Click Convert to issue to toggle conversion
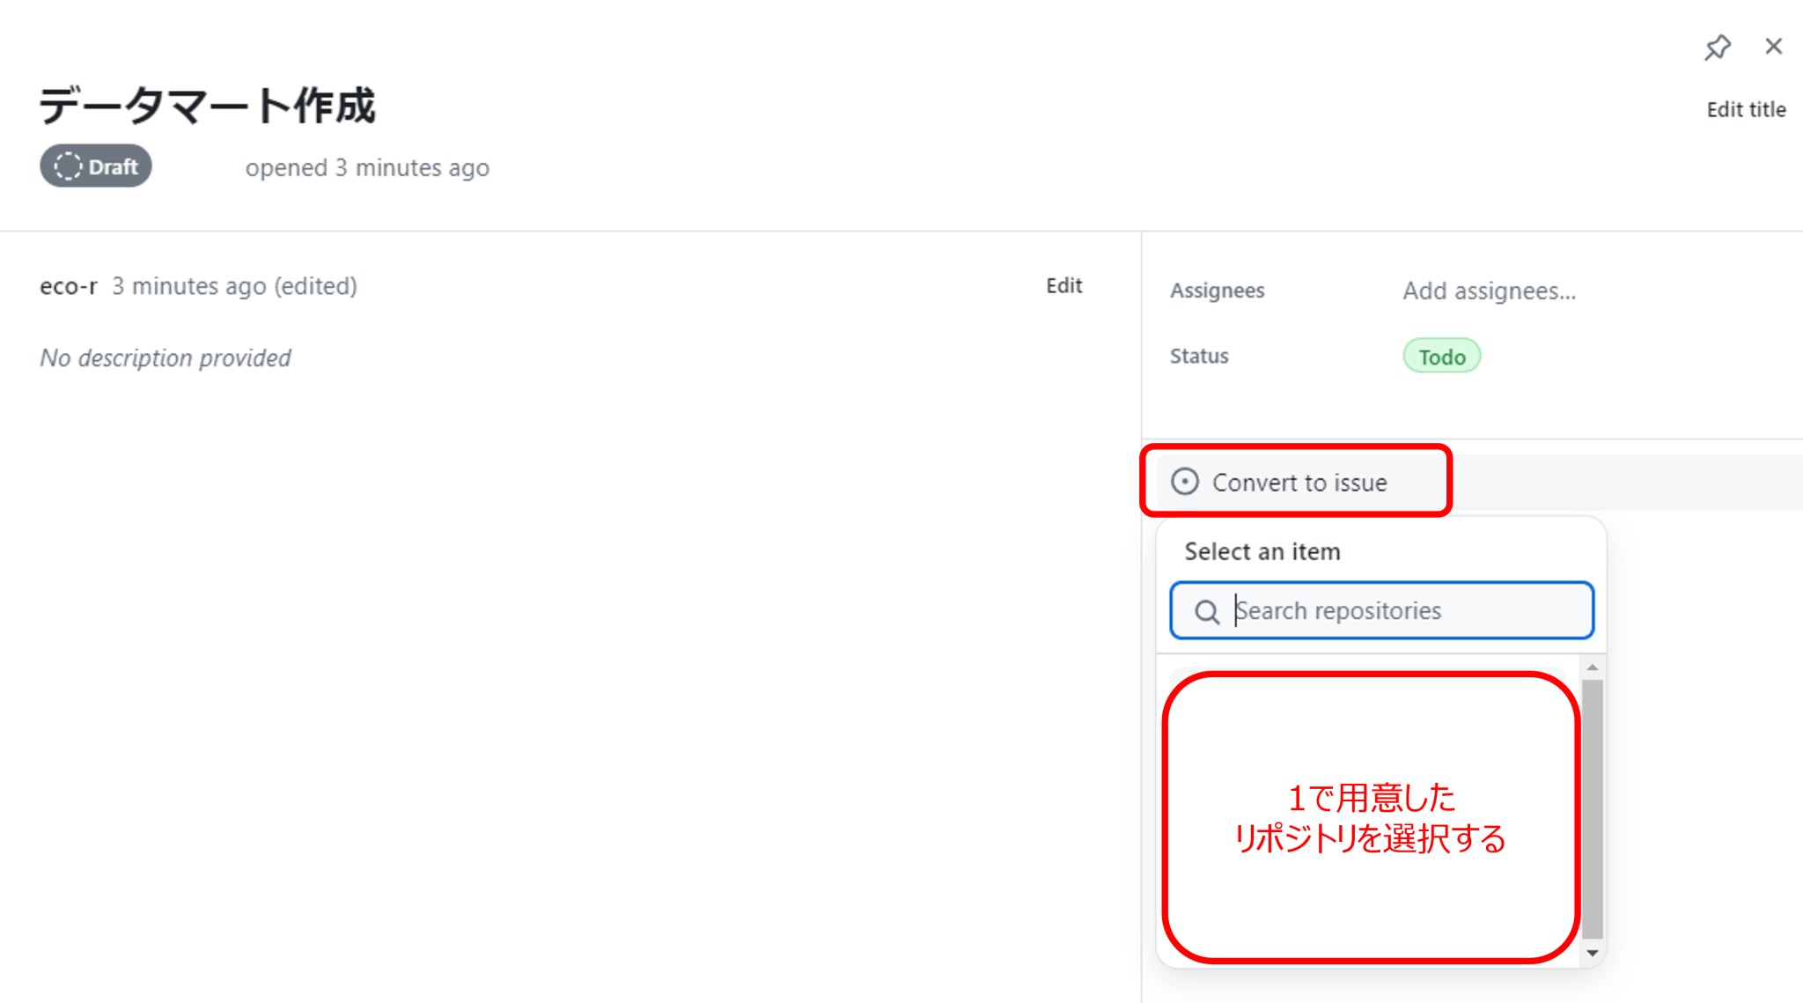Viewport: 1803px width, 1003px height. pyautogui.click(x=1299, y=482)
